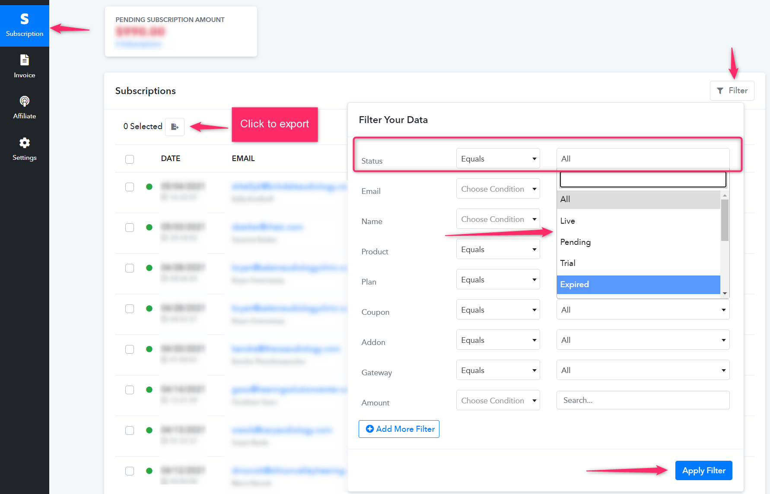Viewport: 770px width, 494px height.
Task: Click the Apply Filter button
Action: (x=703, y=471)
